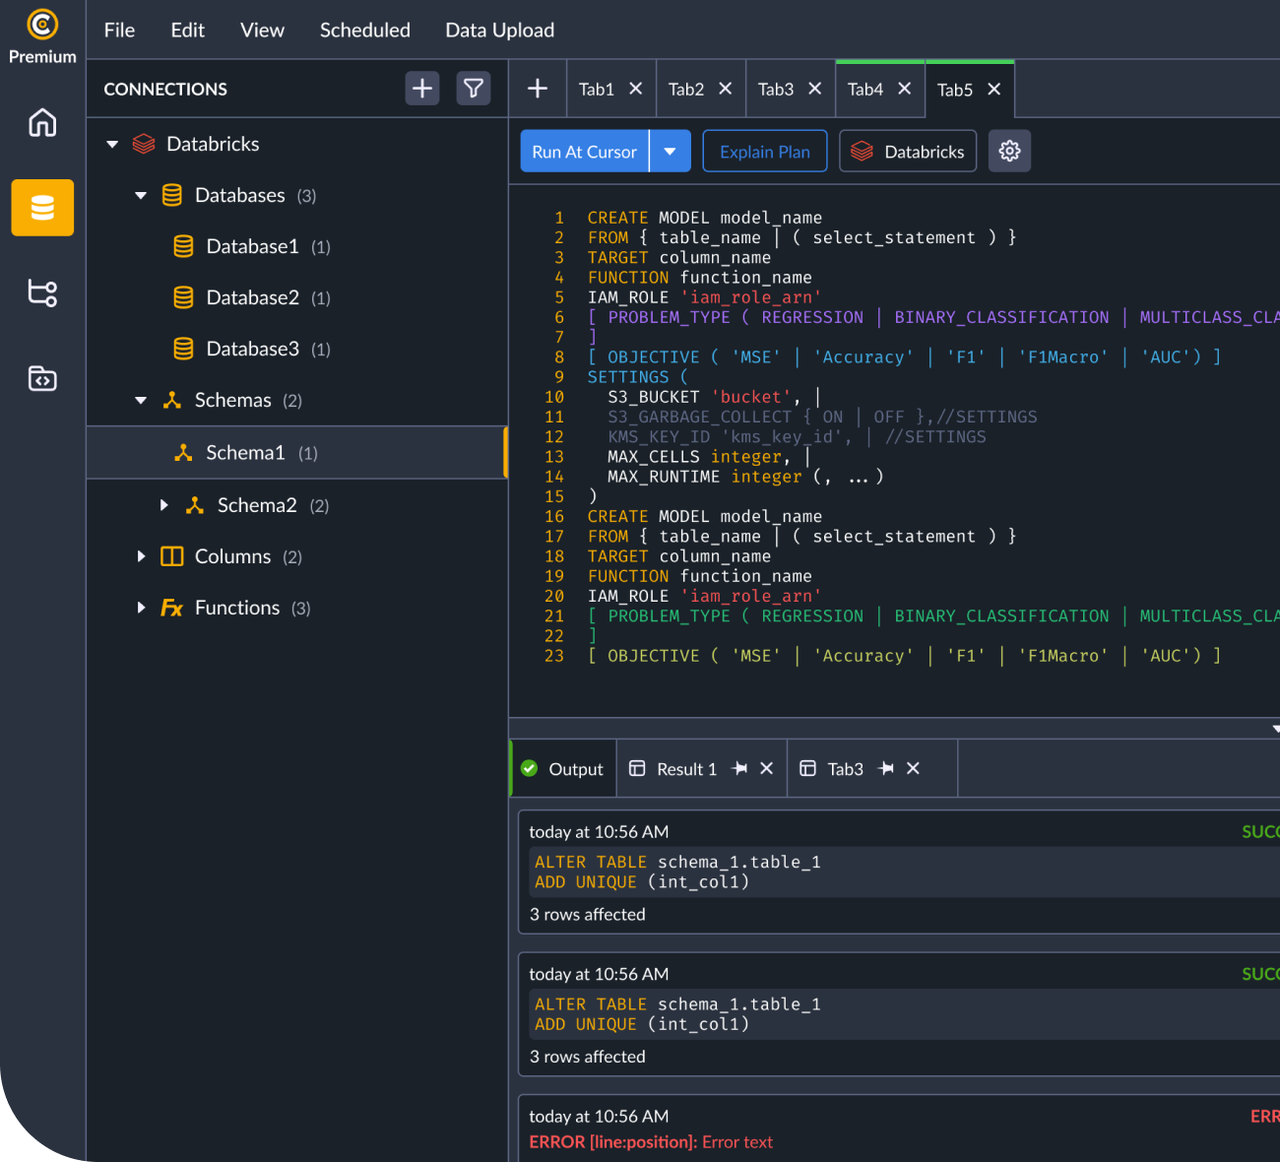Open a new editor tab with plus
Viewport: 1280px width, 1162px height.
538,89
